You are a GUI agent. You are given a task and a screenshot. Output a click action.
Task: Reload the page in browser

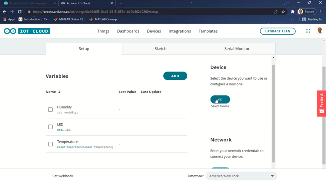(x=20, y=12)
